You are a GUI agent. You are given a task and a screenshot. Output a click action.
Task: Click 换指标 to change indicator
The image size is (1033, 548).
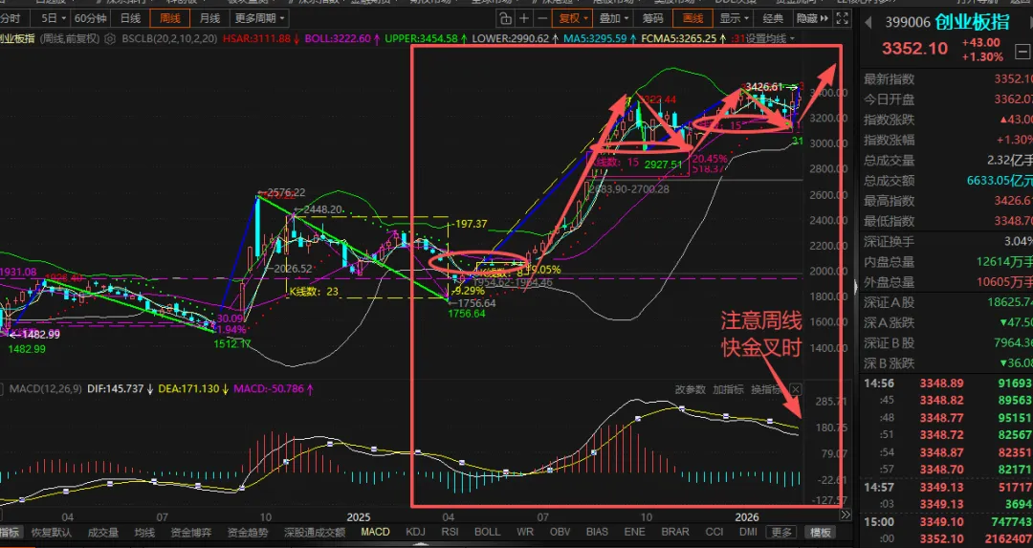coord(766,389)
